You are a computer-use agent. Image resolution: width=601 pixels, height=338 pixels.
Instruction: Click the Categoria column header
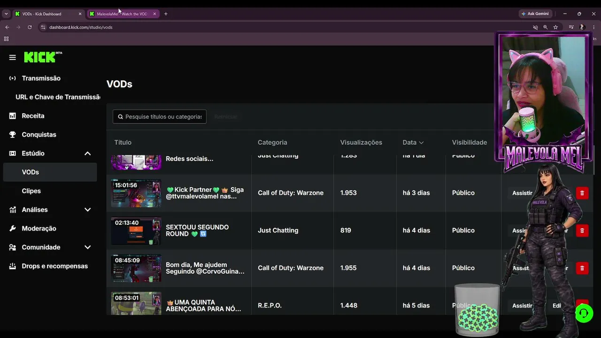click(x=272, y=142)
